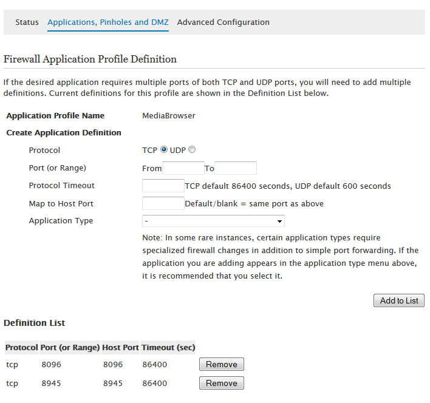Click the Protocol column header in Definition List

pyautogui.click(x=22, y=347)
